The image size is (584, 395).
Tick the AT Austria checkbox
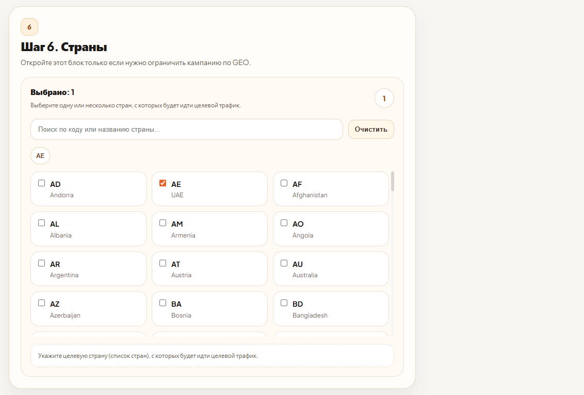click(163, 263)
